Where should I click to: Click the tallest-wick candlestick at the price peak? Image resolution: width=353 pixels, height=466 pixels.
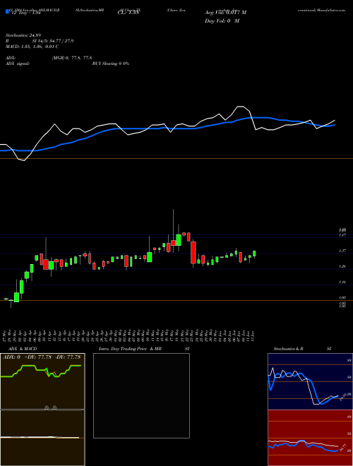(x=174, y=232)
